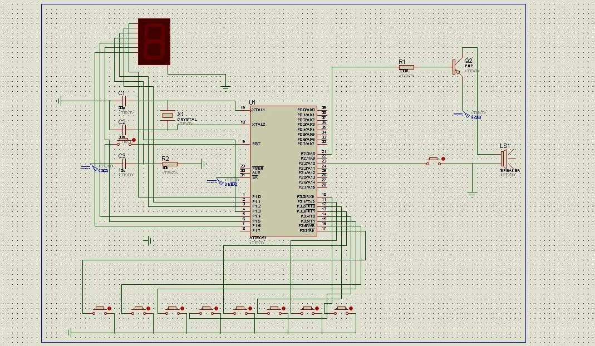Toggle the leftmost push button in bottom row
The height and width of the screenshot is (346, 595).
(x=101, y=309)
